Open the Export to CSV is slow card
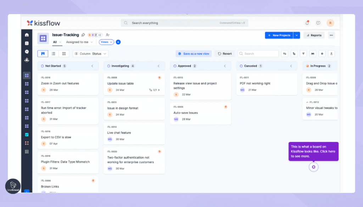This screenshot has height=207, width=363. (68, 138)
